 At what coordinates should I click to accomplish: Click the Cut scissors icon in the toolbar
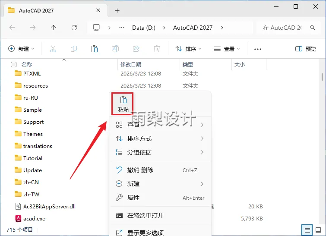coord(53,49)
